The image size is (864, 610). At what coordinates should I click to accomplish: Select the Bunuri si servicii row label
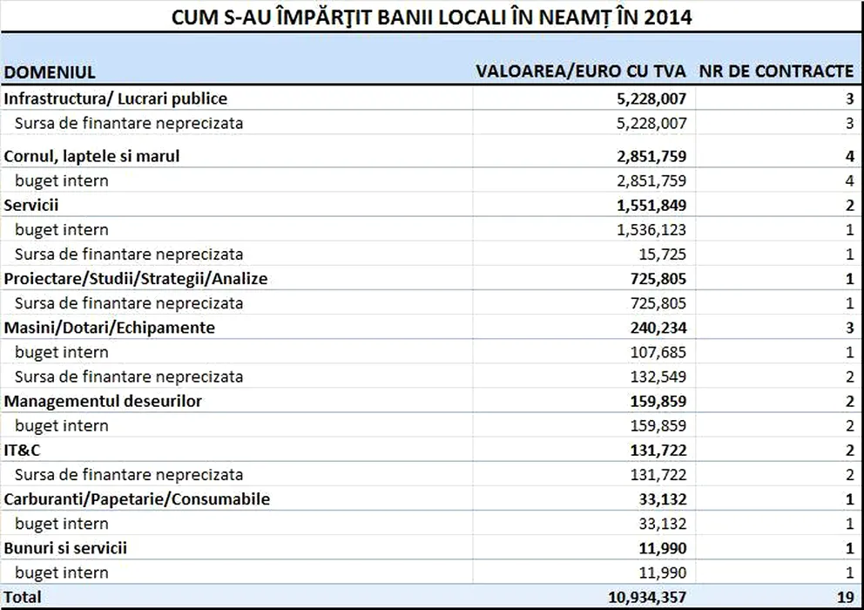coord(65,548)
